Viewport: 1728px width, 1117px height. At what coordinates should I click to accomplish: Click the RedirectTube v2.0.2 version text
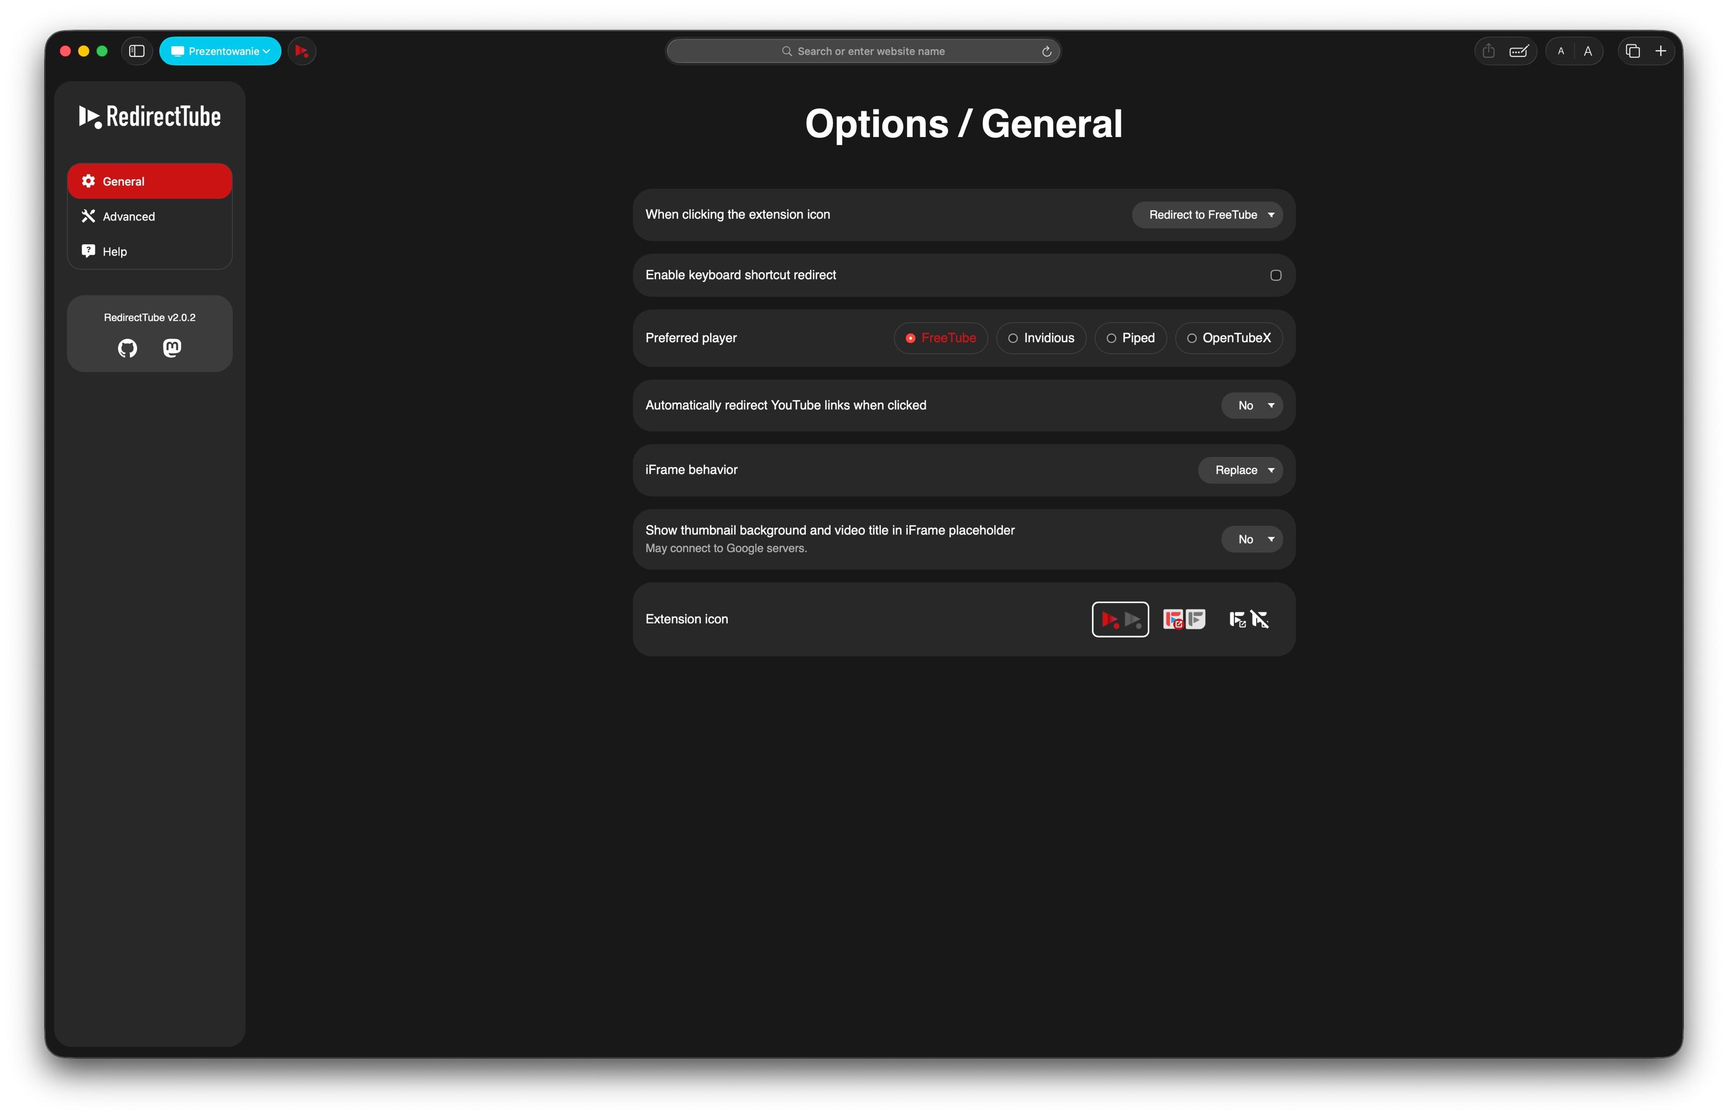(x=150, y=318)
